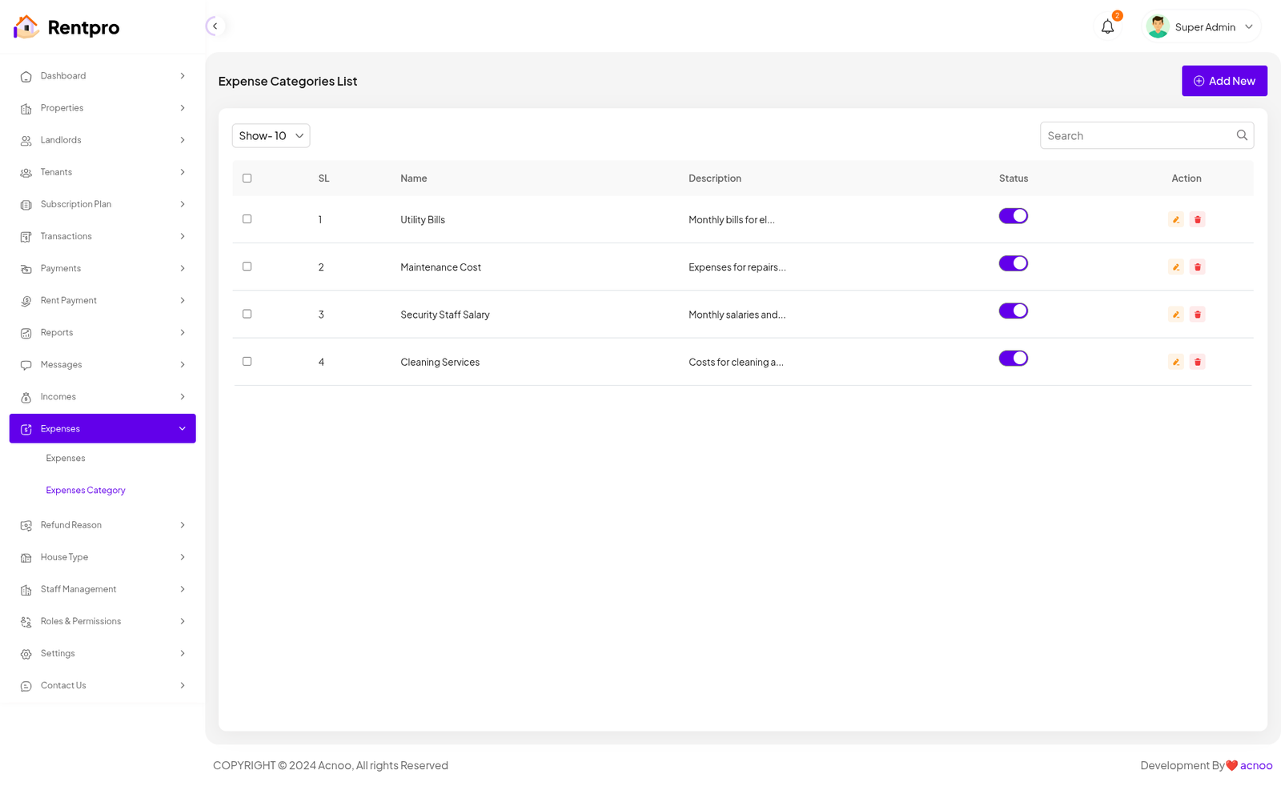The image size is (1281, 786).
Task: Click the Add New button
Action: pos(1223,81)
